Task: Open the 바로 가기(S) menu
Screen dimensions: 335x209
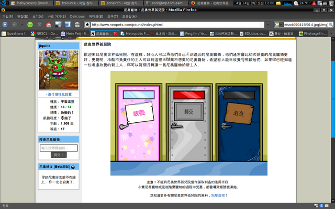Action: (x=57, y=16)
